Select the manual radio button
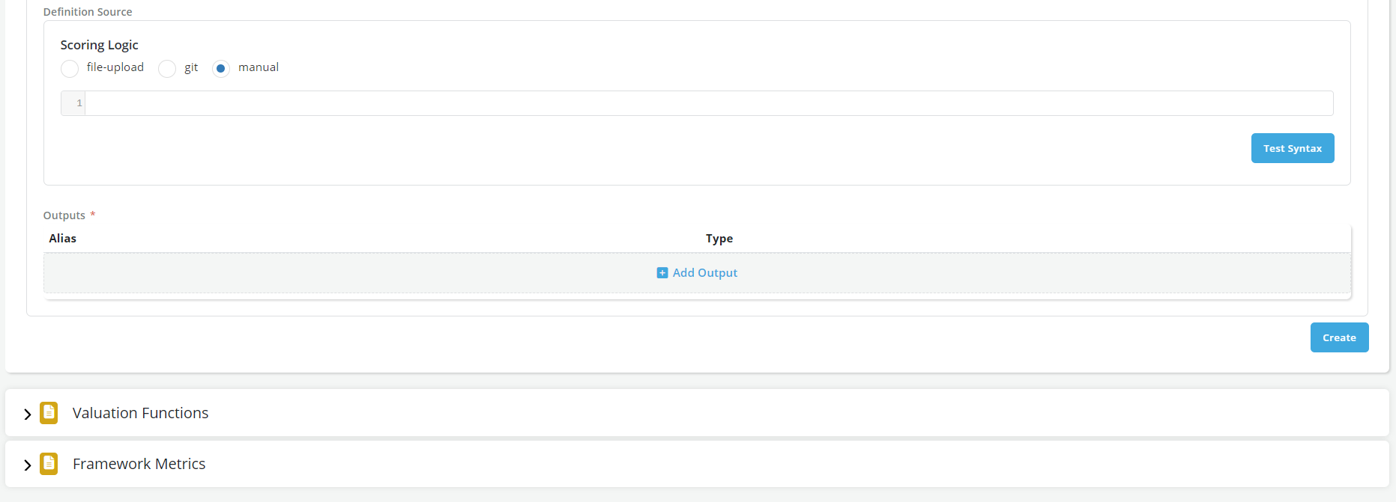This screenshot has height=502, width=1396. pos(221,69)
